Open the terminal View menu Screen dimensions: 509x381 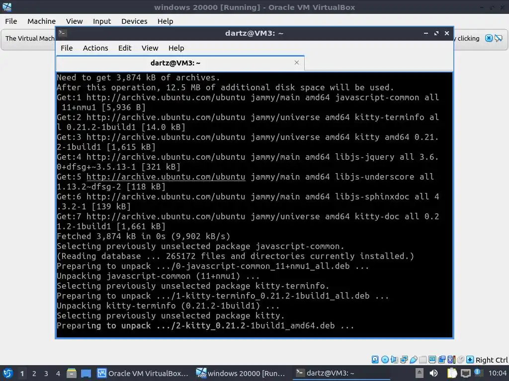[150, 48]
